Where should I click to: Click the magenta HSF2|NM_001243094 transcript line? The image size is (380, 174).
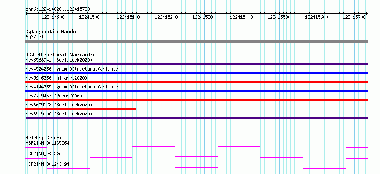tap(196, 168)
